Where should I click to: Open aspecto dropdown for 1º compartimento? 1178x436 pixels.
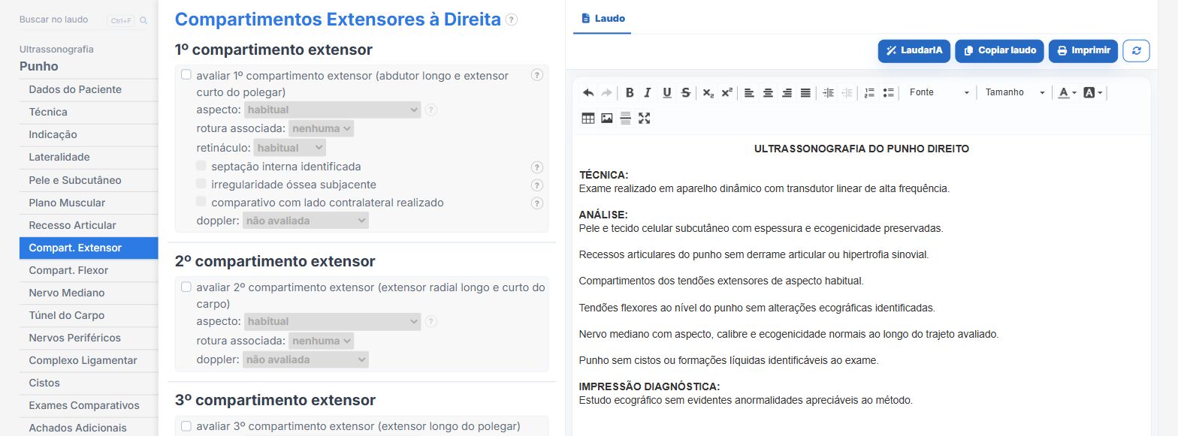[332, 110]
